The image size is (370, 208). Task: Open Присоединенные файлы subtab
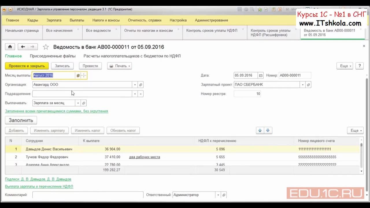53,56
